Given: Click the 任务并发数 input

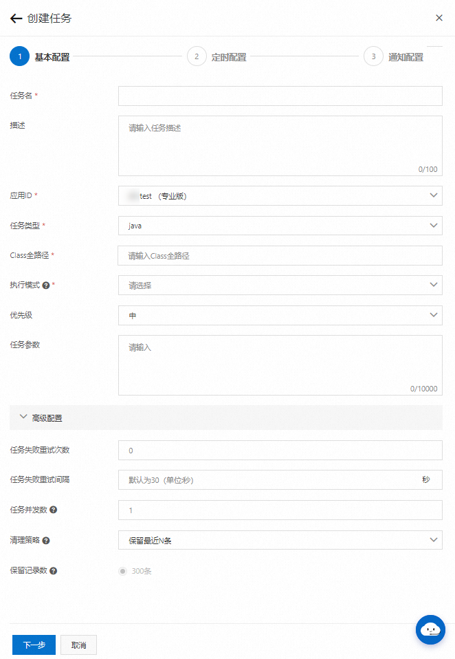Looking at the screenshot, I should point(280,510).
